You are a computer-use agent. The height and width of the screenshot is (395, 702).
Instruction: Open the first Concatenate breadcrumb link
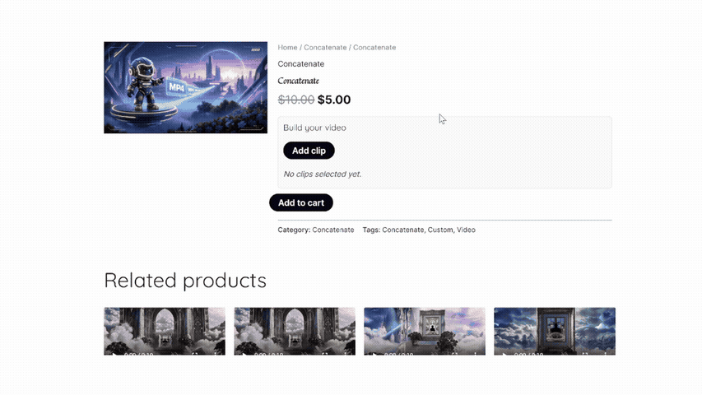coord(325,48)
